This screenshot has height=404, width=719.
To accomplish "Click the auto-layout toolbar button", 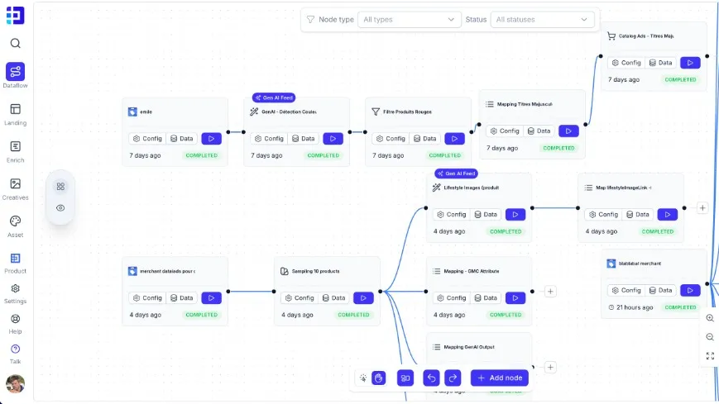I will coord(405,378).
